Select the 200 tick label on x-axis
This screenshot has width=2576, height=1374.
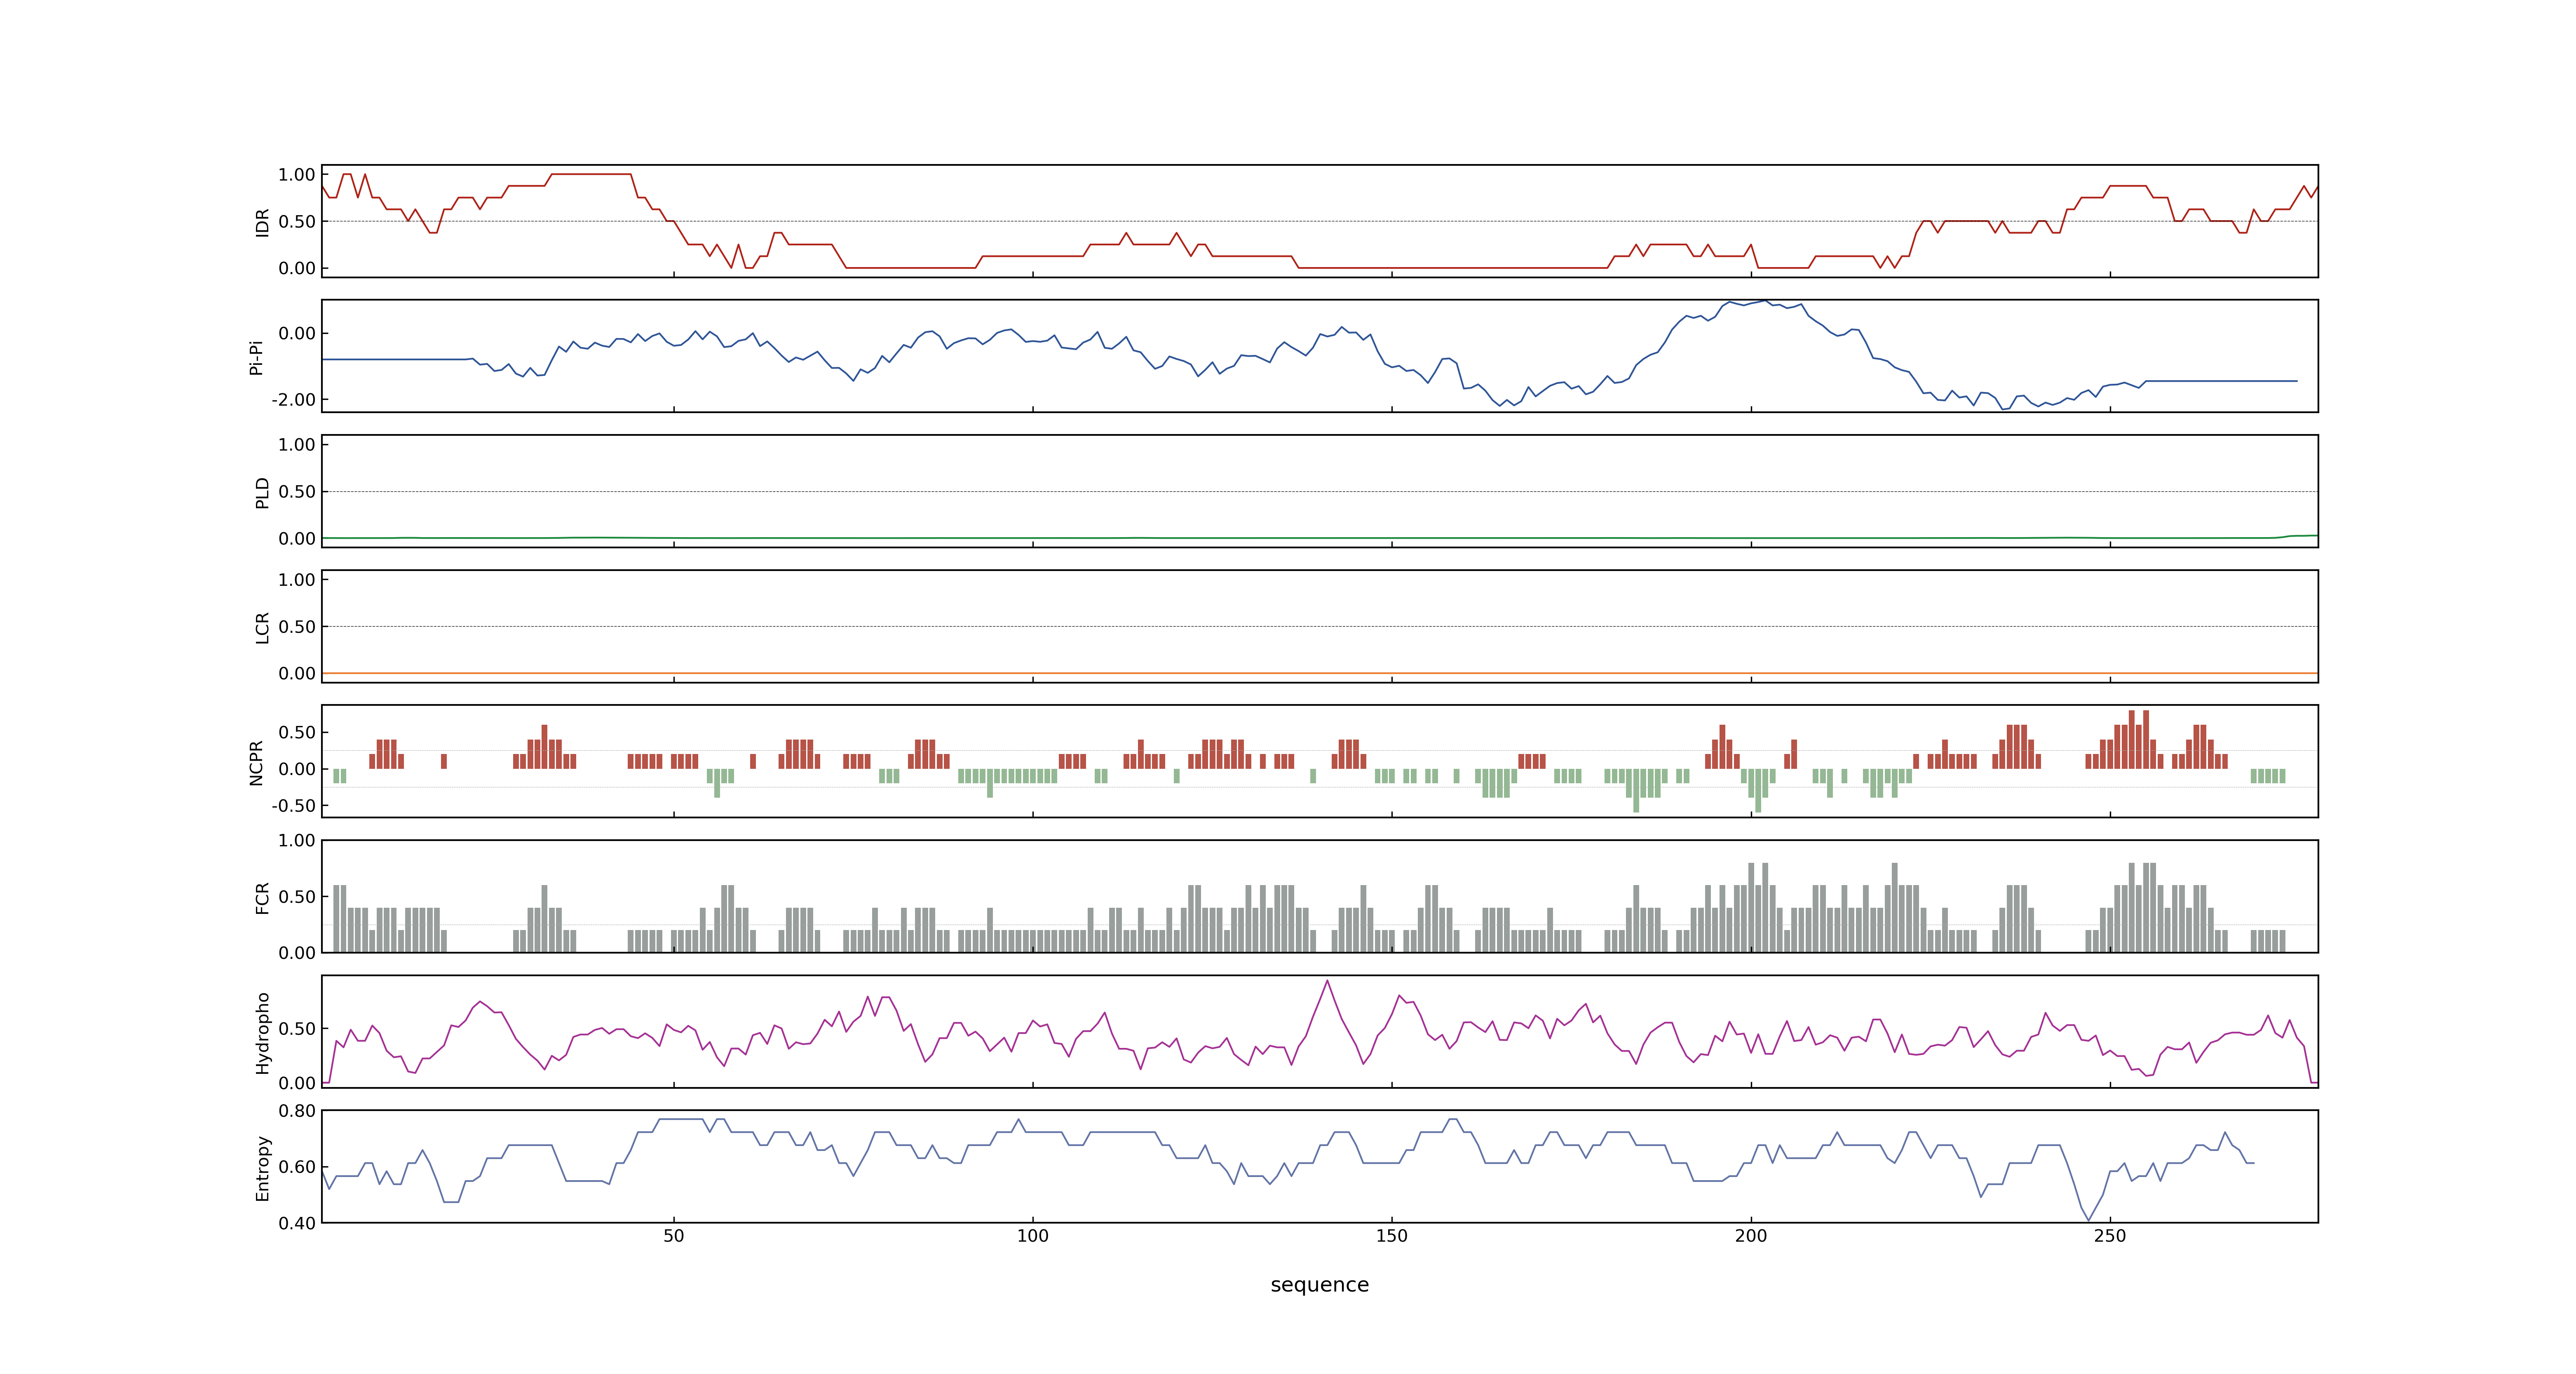(x=1751, y=1236)
